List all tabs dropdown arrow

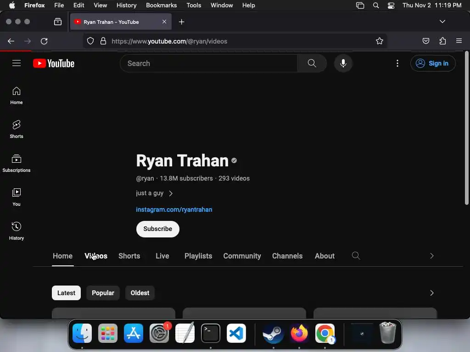click(442, 22)
